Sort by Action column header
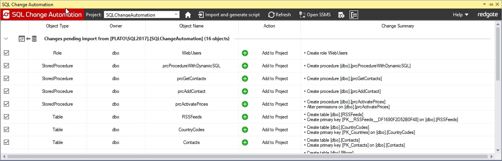502x161 pixels. [269, 26]
